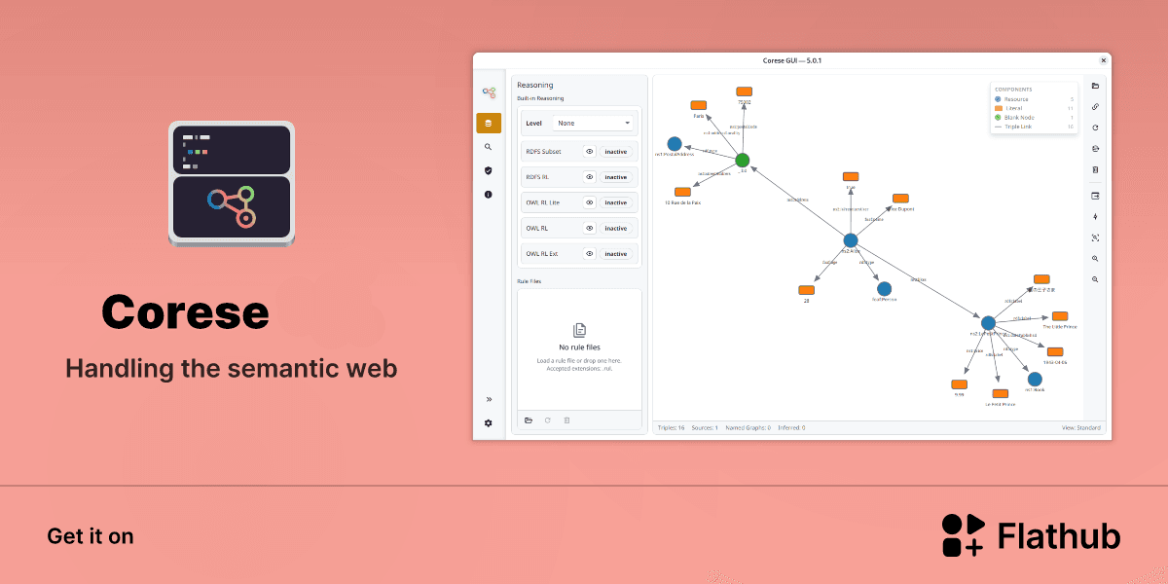This screenshot has width=1168, height=584.
Task: Click the Literal legend entry
Action: (x=1034, y=108)
